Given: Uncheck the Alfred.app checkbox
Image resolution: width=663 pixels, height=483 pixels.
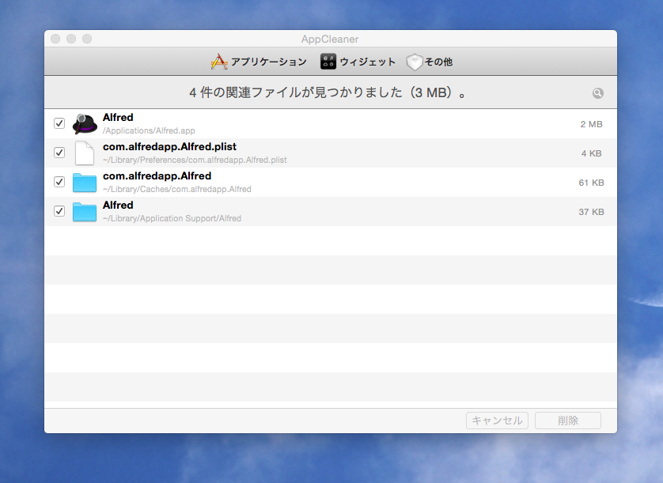Looking at the screenshot, I should tap(59, 123).
